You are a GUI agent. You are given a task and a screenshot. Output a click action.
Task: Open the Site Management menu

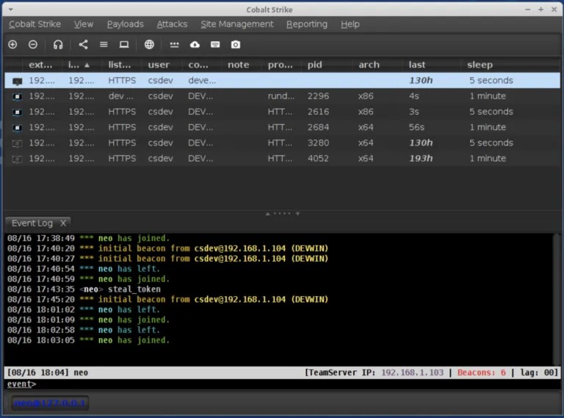(237, 24)
